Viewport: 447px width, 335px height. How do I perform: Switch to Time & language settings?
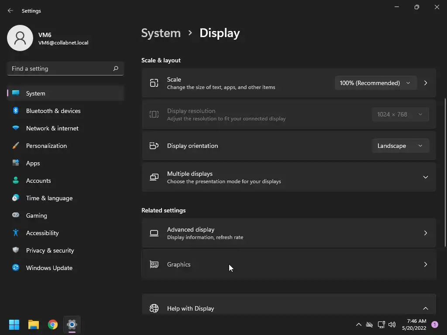65,198
